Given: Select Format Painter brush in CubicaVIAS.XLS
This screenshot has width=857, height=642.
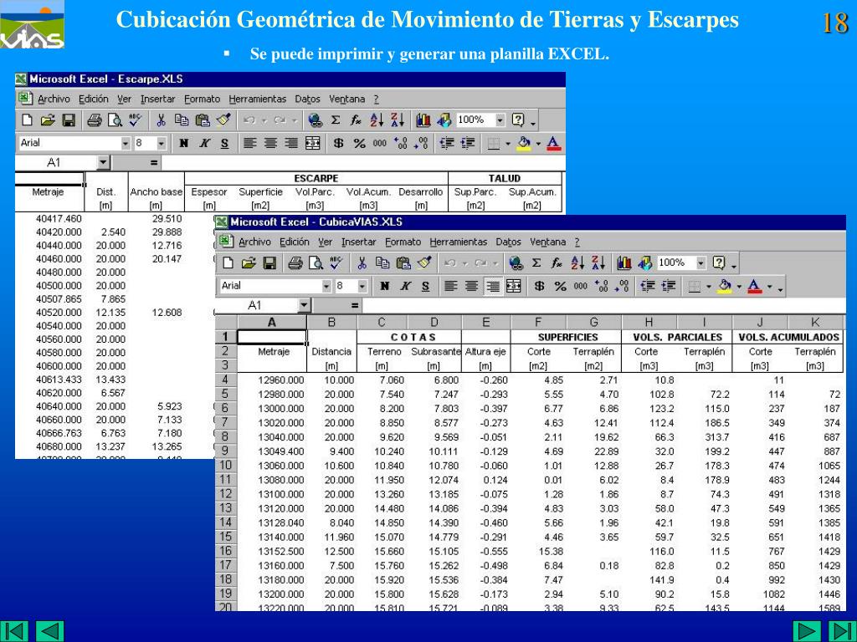Looking at the screenshot, I should [x=423, y=263].
